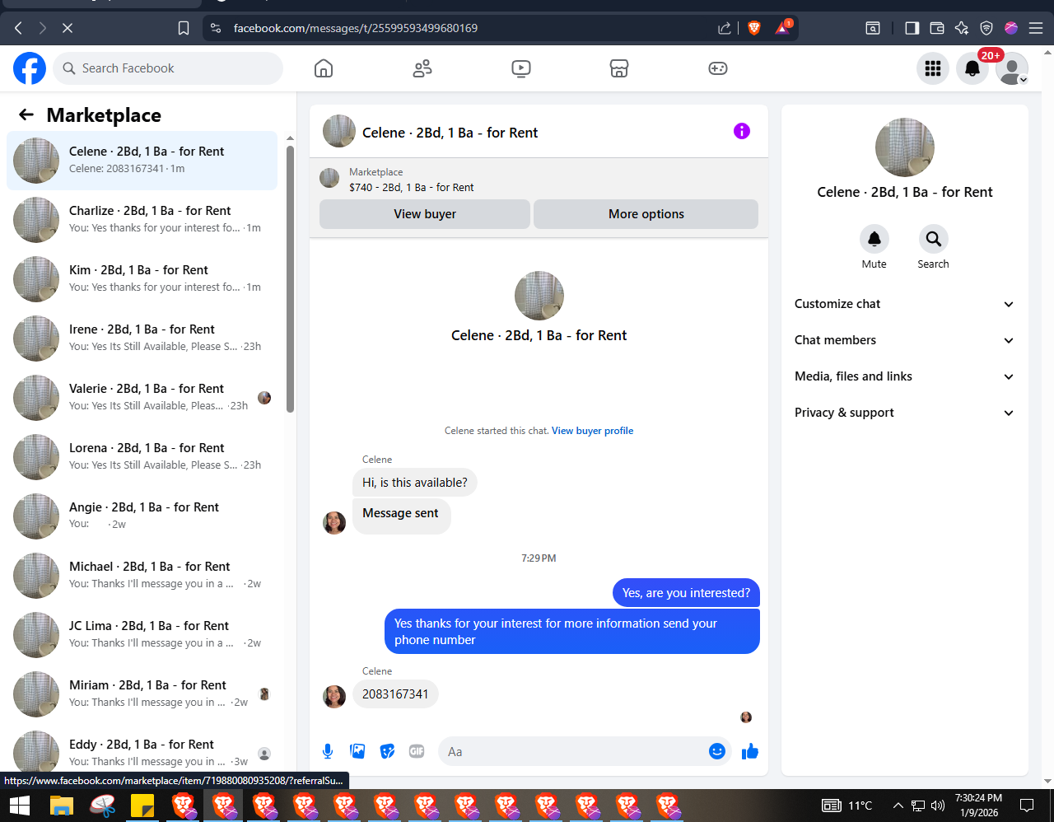This screenshot has height=822, width=1054.
Task: Open Sticky Notes from the taskbar
Action: [x=142, y=806]
